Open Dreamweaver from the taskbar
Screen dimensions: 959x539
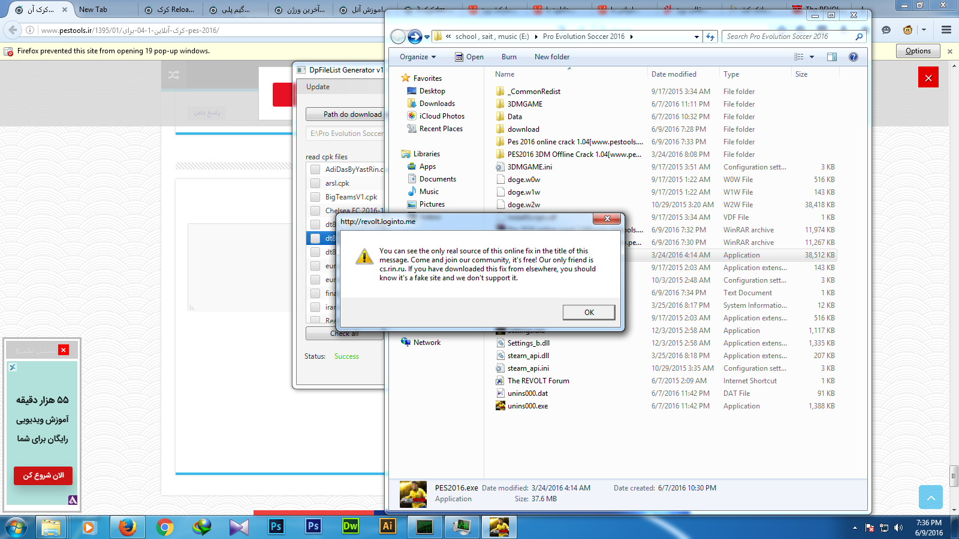click(x=351, y=526)
